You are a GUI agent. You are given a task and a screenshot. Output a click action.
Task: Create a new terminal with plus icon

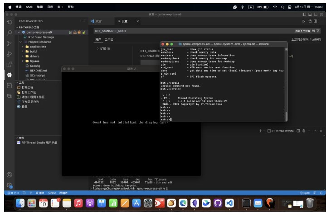[x=260, y=131]
